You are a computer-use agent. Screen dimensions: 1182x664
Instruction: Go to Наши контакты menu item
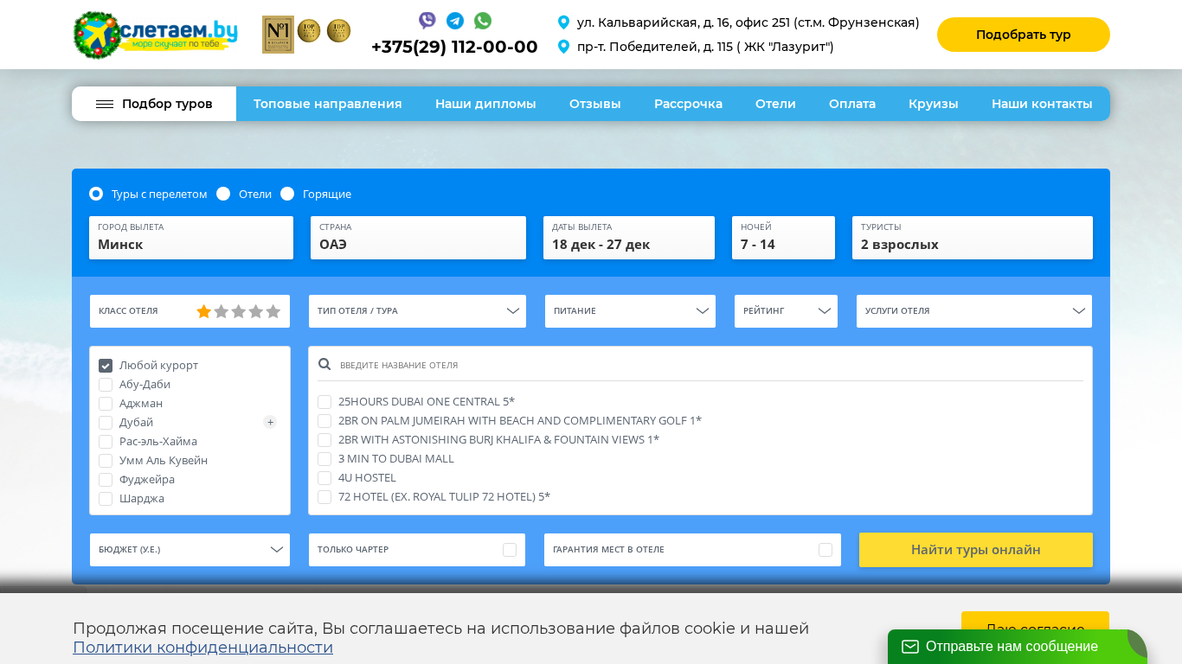pyautogui.click(x=1042, y=104)
